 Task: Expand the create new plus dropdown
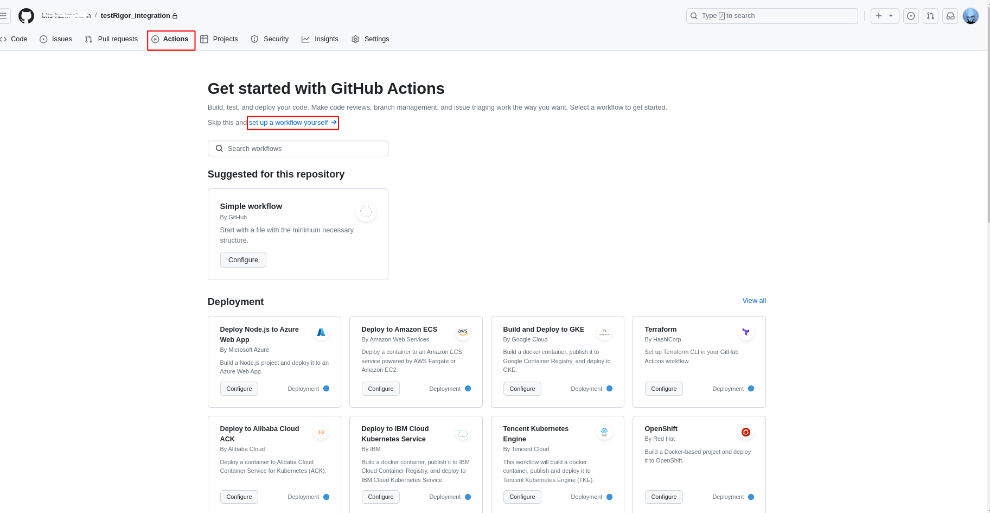click(x=884, y=16)
